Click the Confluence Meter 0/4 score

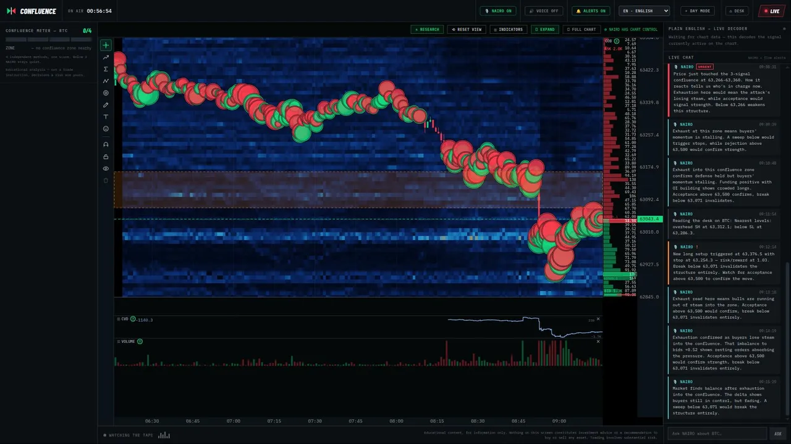(x=87, y=30)
